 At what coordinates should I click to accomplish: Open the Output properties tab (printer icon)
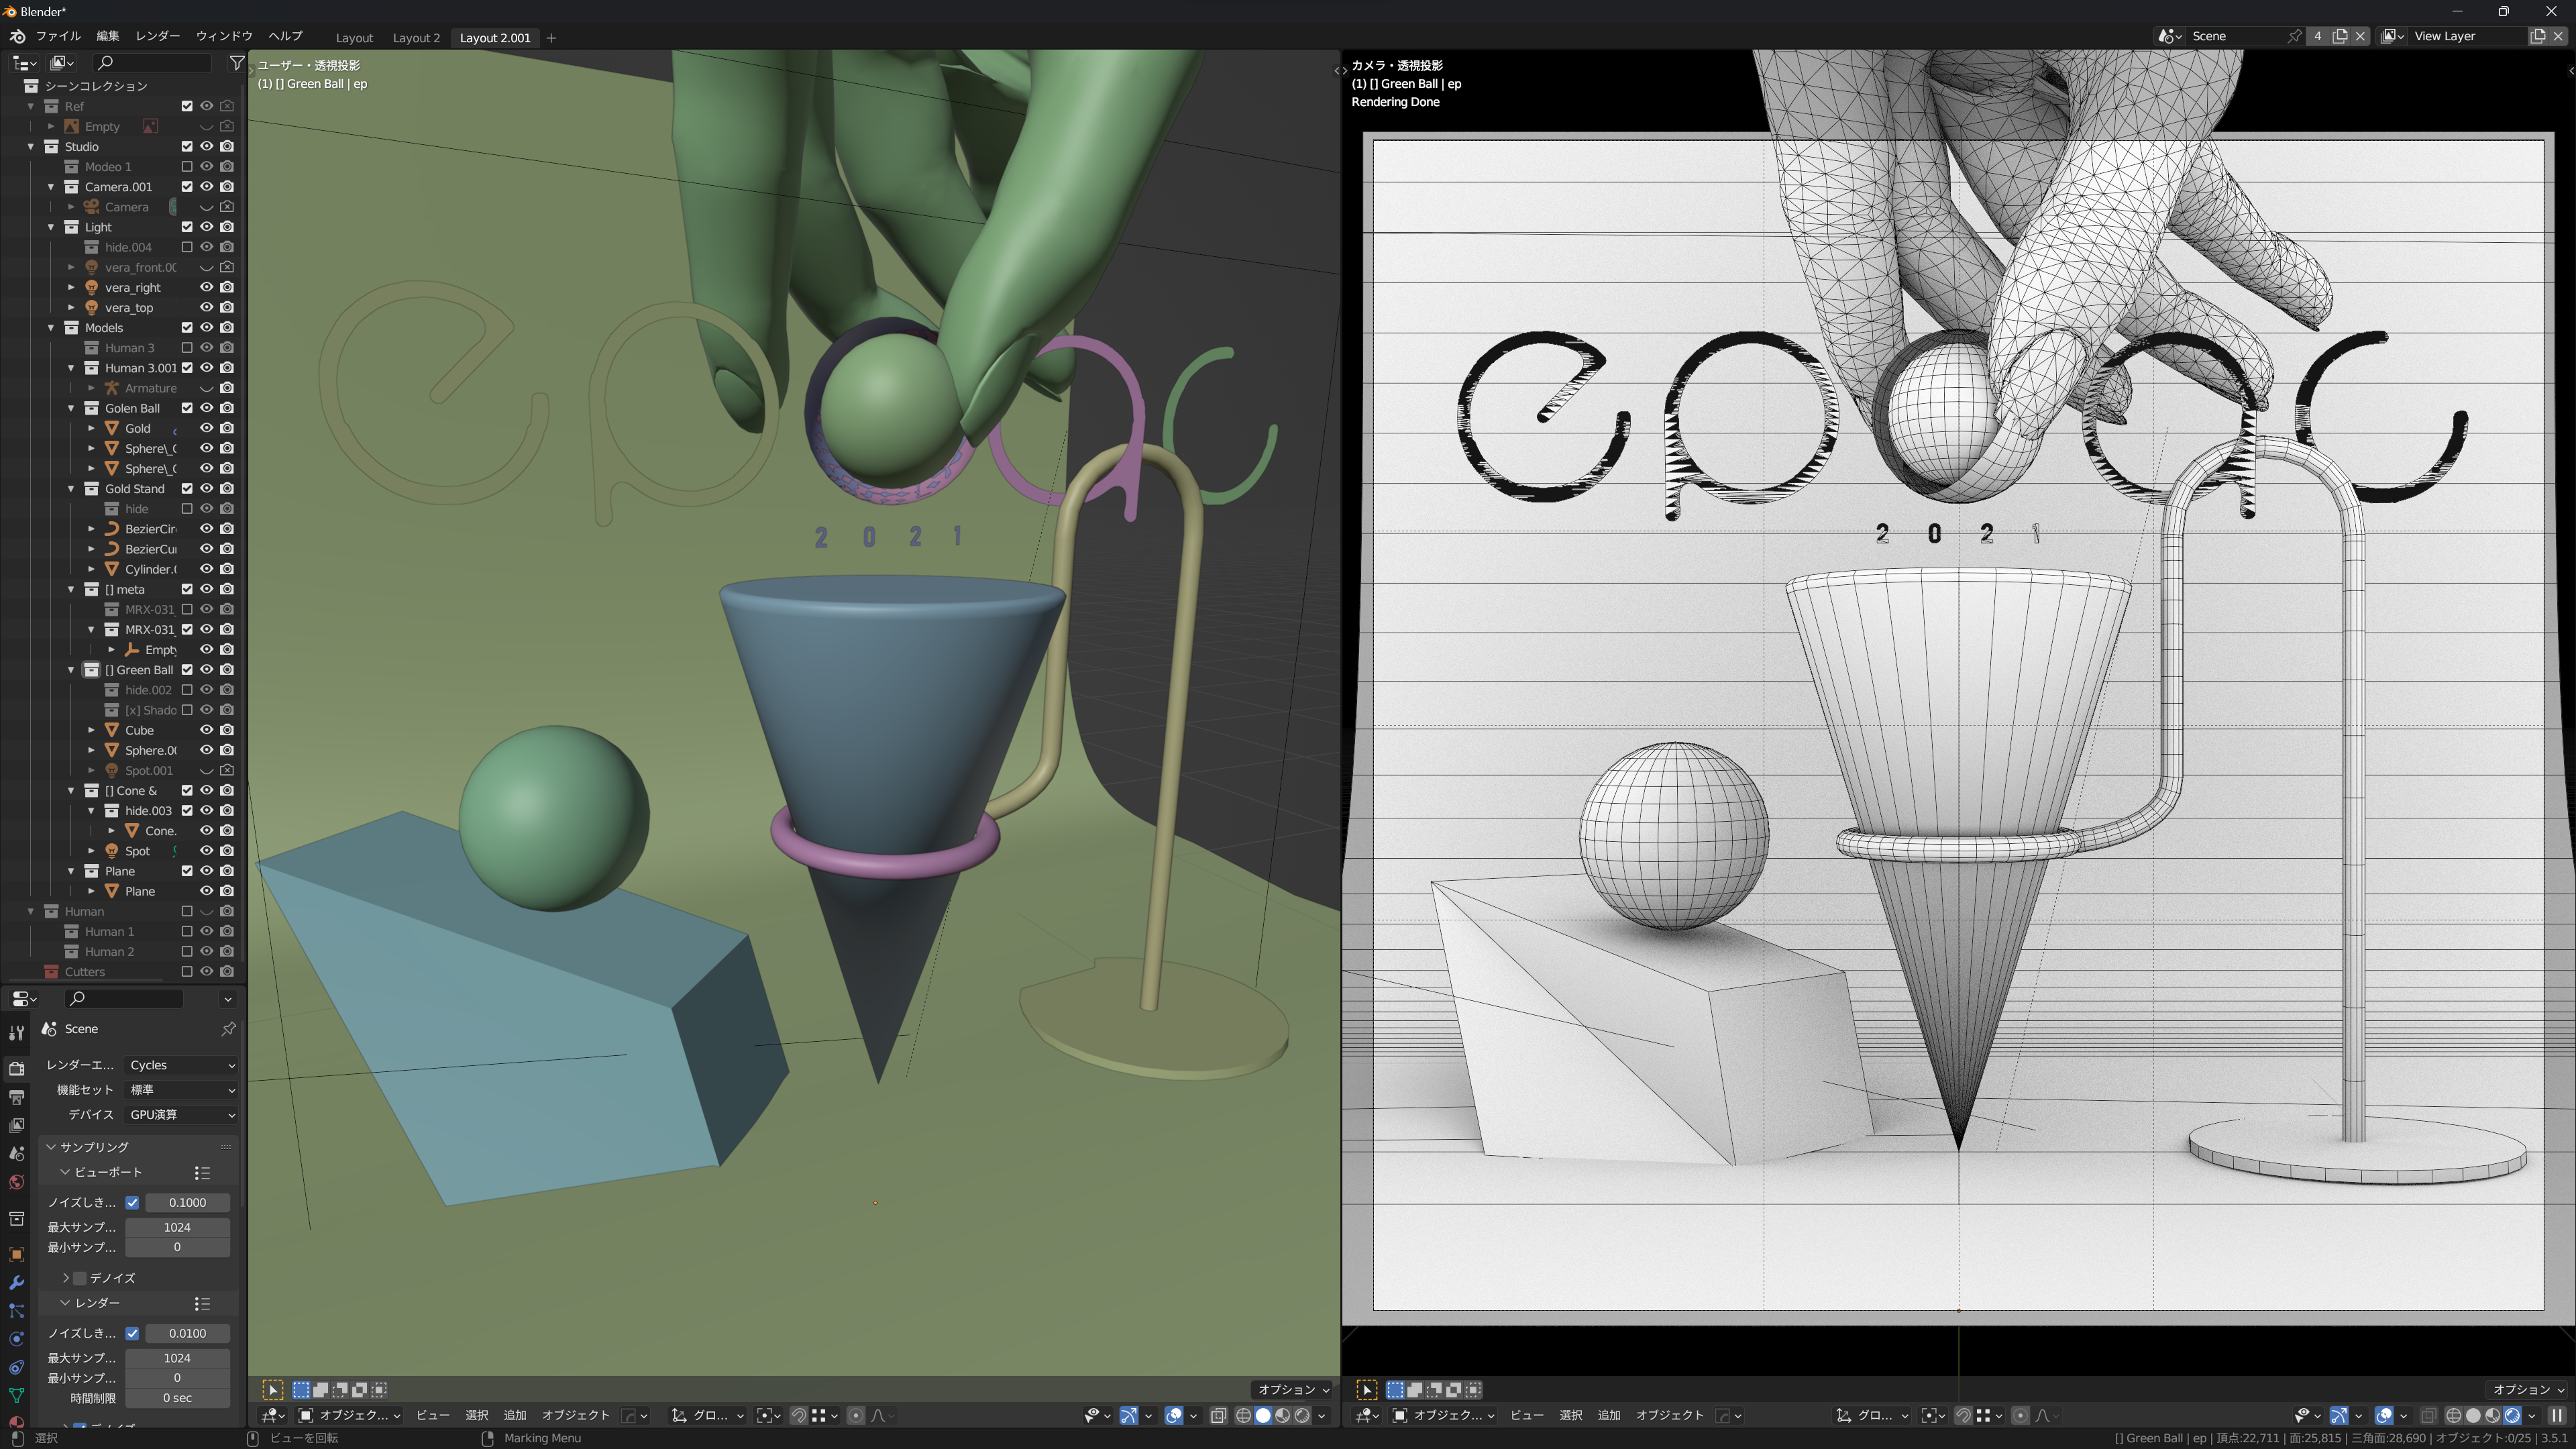point(16,1097)
